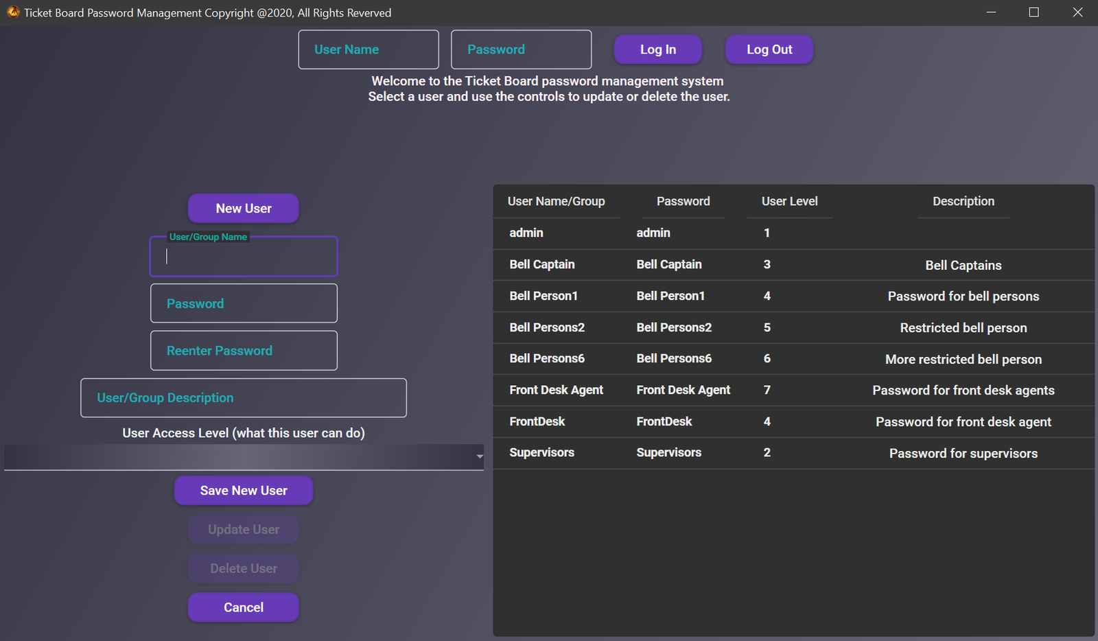Click the User Level column header
1098x641 pixels.
pyautogui.click(x=789, y=201)
